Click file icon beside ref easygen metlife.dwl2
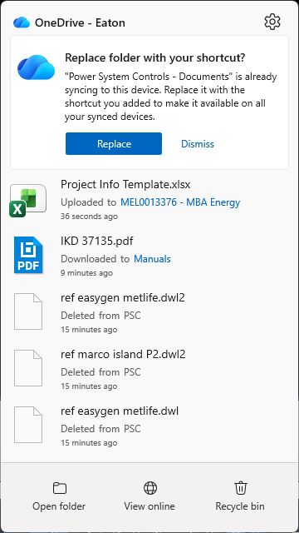This screenshot has width=299, height=533. (28, 311)
